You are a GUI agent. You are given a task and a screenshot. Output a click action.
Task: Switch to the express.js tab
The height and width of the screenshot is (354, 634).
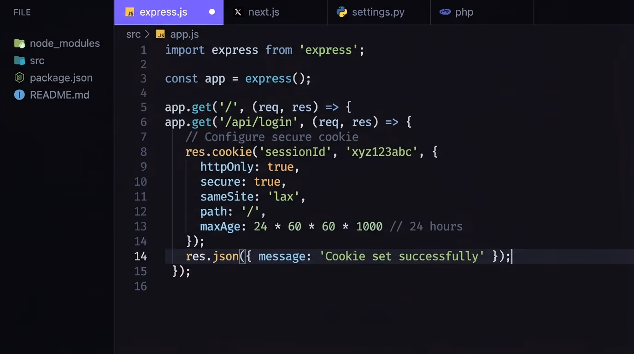pos(169,12)
